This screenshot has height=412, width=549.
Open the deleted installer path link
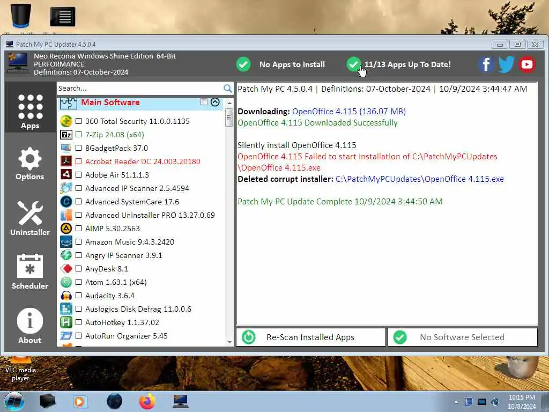click(419, 179)
